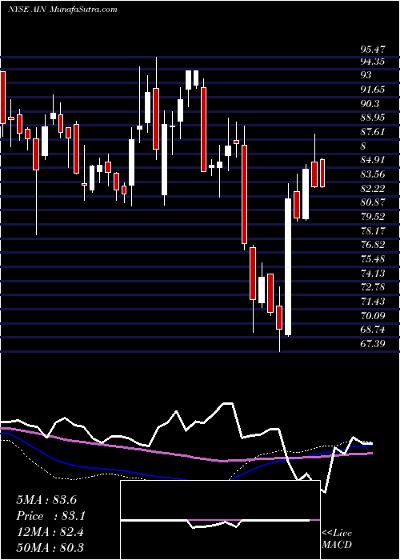400x560 pixels.
Task: Click the 67.39 price axis label
Action: (x=372, y=344)
